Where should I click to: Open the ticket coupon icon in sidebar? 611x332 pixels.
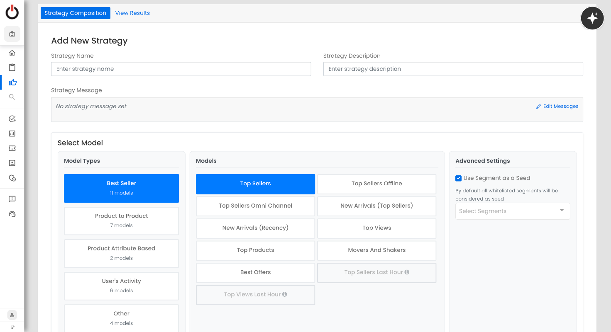pyautogui.click(x=12, y=148)
